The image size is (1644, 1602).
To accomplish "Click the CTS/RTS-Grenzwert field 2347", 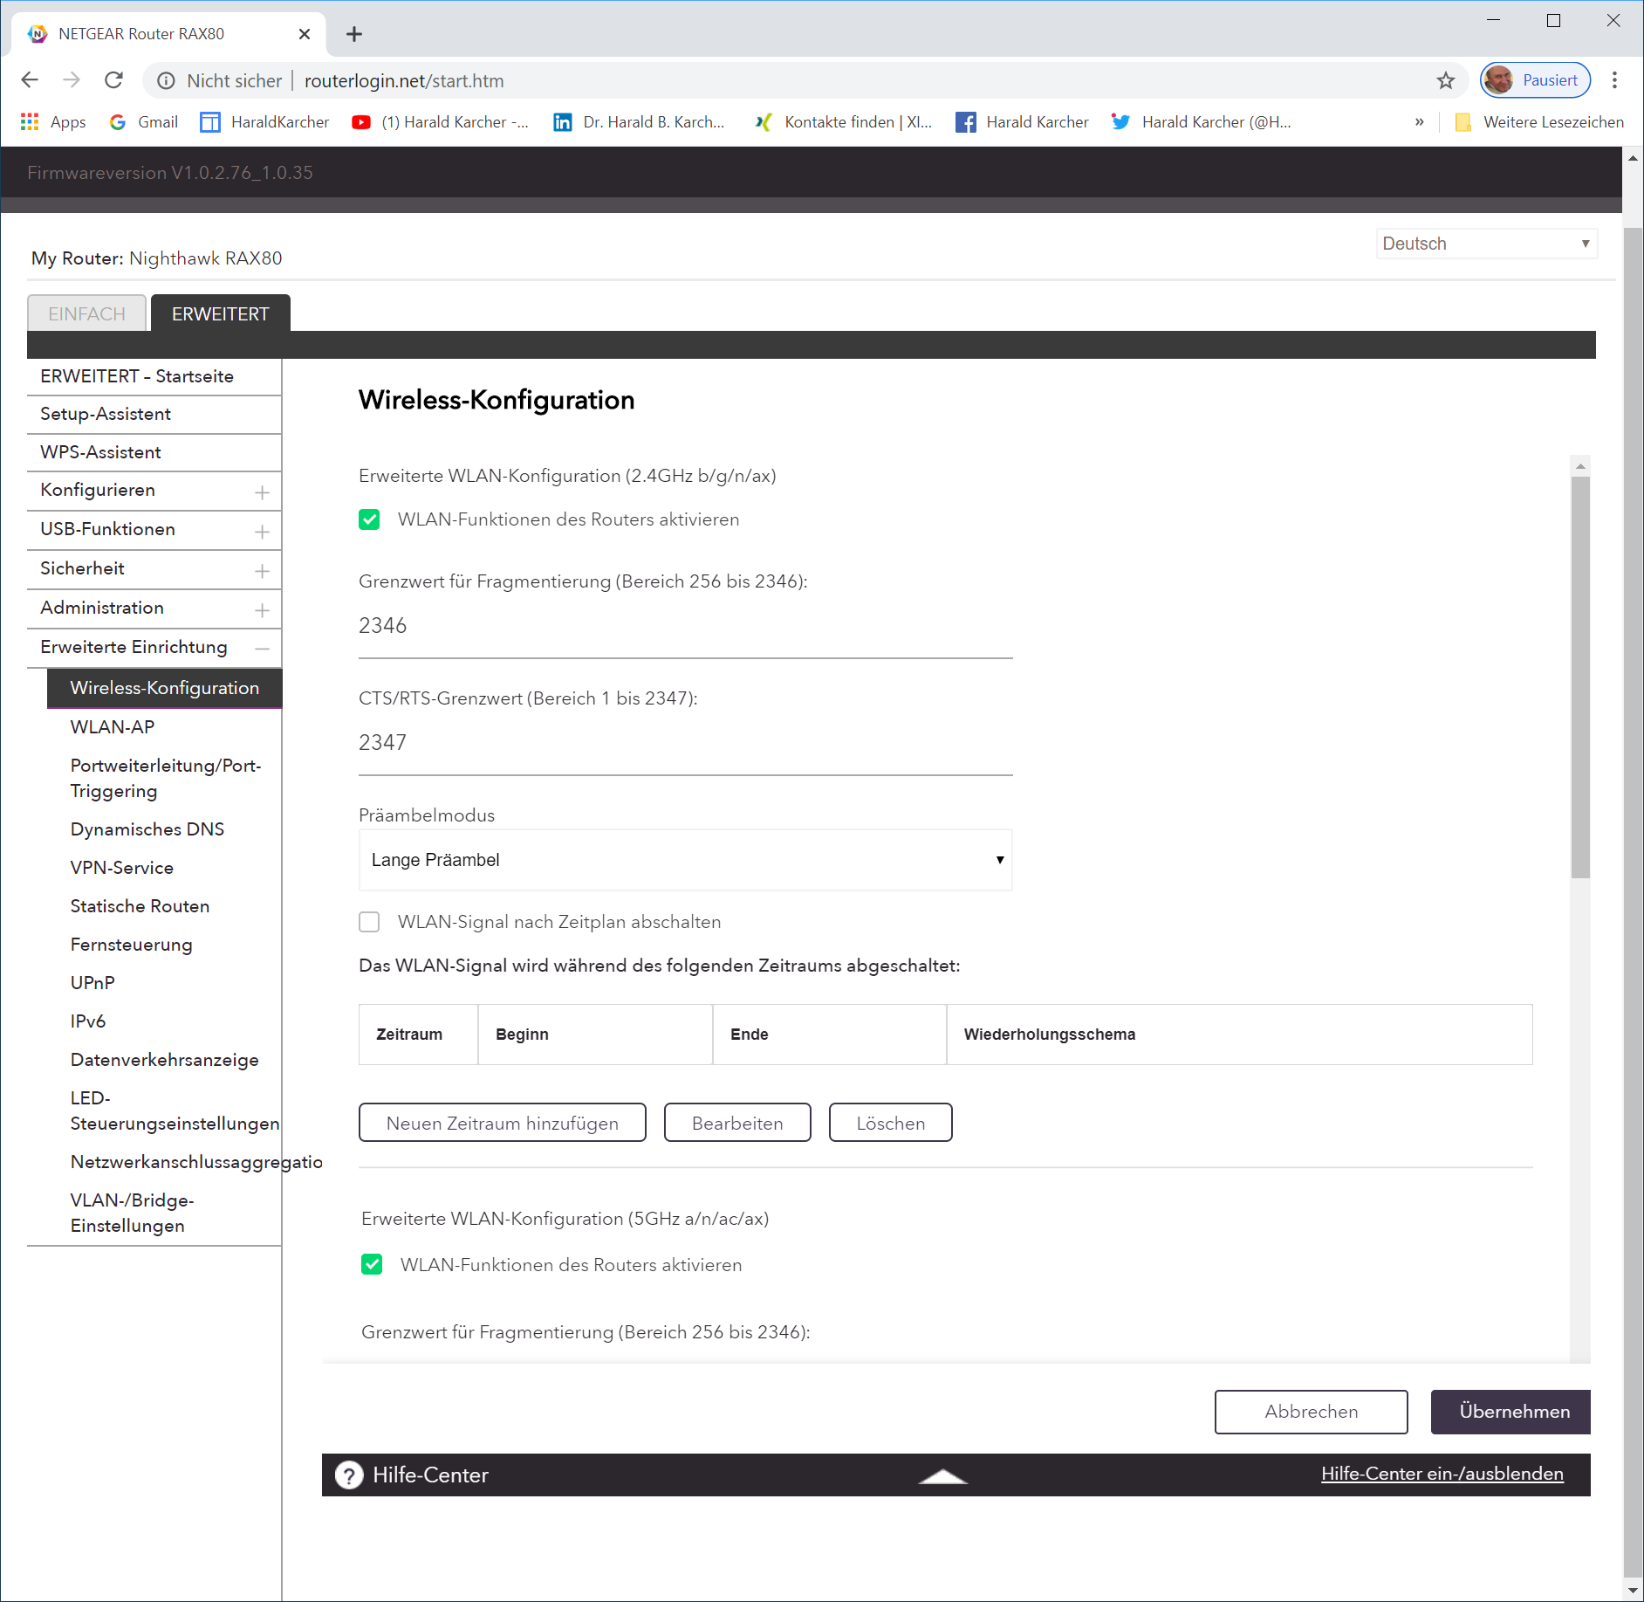I will [x=686, y=745].
